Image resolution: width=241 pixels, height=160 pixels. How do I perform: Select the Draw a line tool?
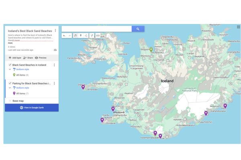tap(86, 36)
